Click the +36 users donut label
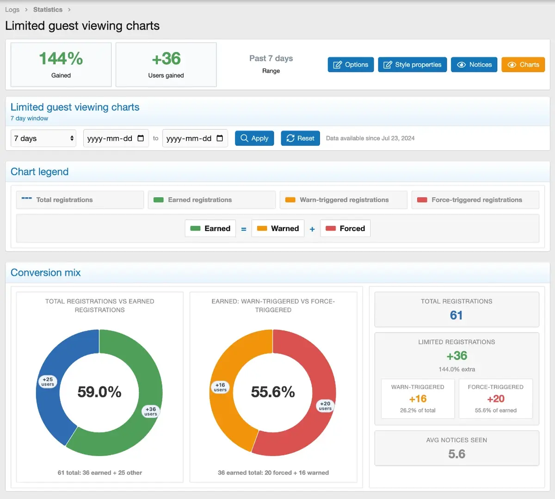The image size is (555, 499). click(x=151, y=411)
